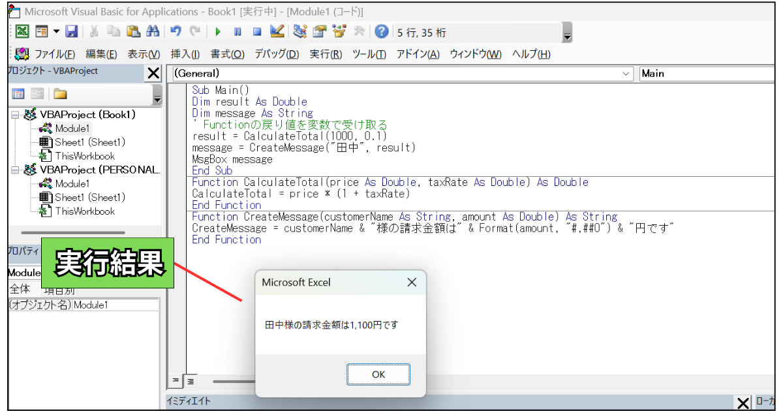This screenshot has height=411, width=783.
Task: Select Module1 under VBAProject (PERSONAL)
Action: coord(72,184)
